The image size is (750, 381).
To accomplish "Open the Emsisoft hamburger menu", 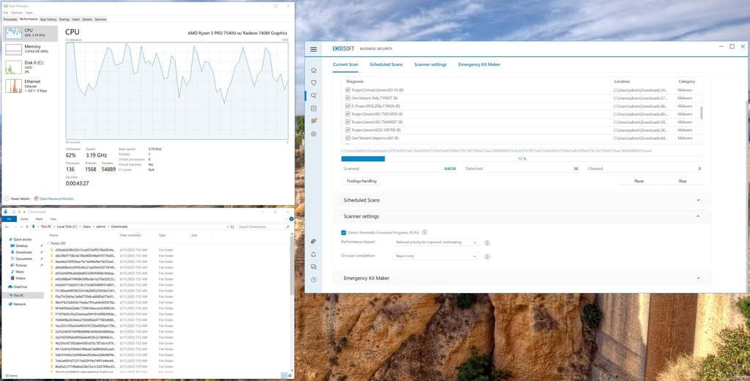I will pos(313,49).
